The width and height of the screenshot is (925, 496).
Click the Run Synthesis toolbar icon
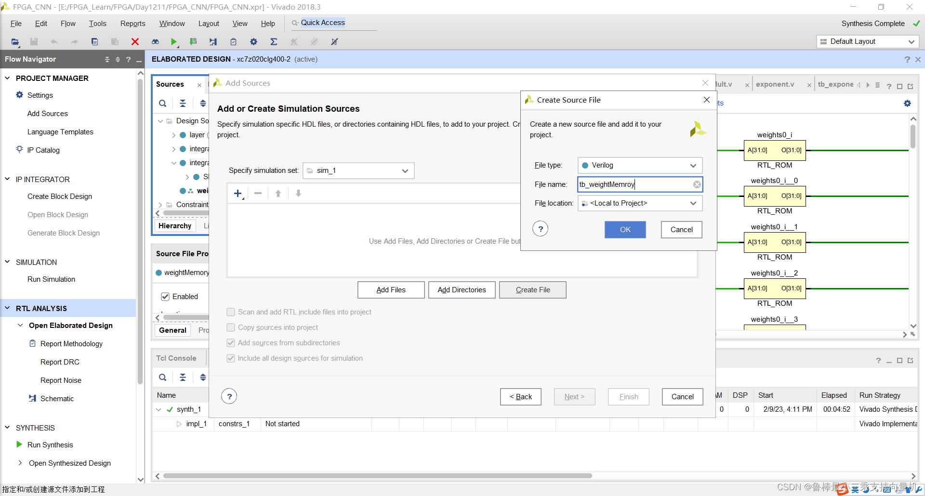193,42
